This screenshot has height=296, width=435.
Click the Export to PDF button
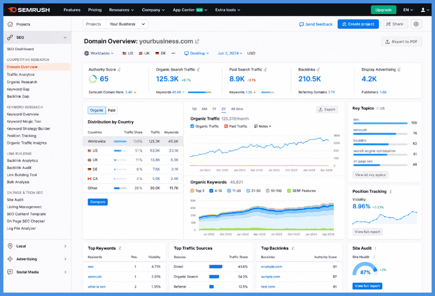[401, 42]
